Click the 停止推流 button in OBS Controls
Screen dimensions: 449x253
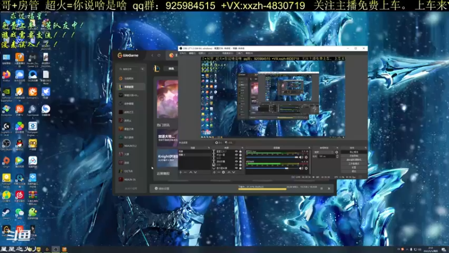(354, 152)
